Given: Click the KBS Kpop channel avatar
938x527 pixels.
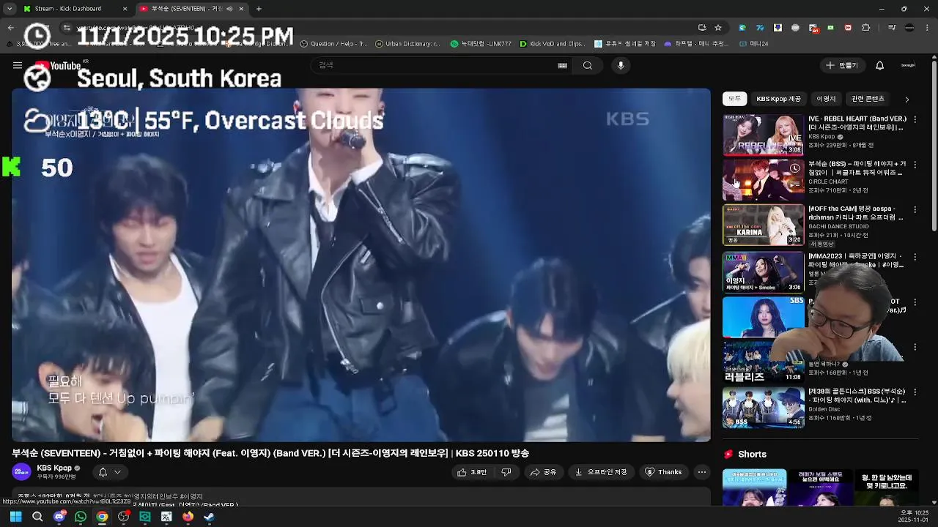Looking at the screenshot, I should tap(22, 472).
